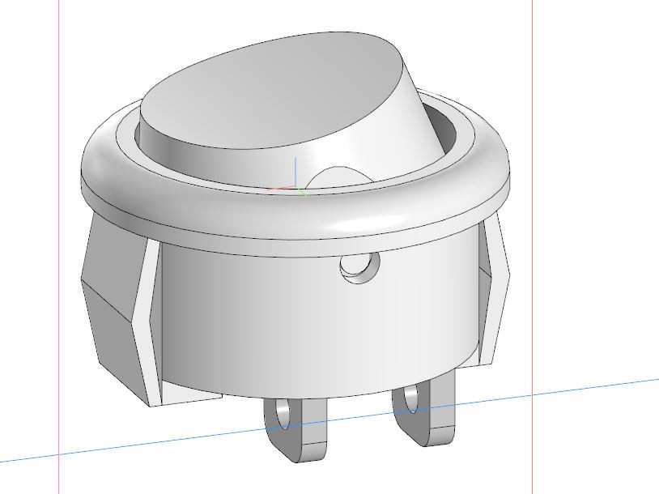This screenshot has width=659, height=494.
Task: Click the left red vertical guide line
Action: pyautogui.click(x=59, y=243)
